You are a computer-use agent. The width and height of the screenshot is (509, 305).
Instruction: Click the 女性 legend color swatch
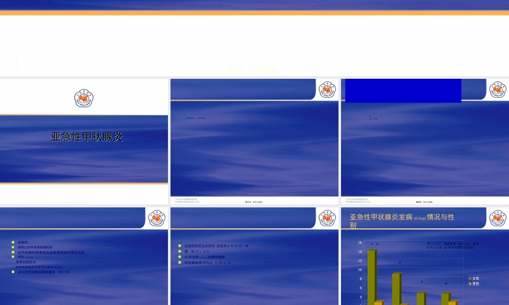coord(470,279)
